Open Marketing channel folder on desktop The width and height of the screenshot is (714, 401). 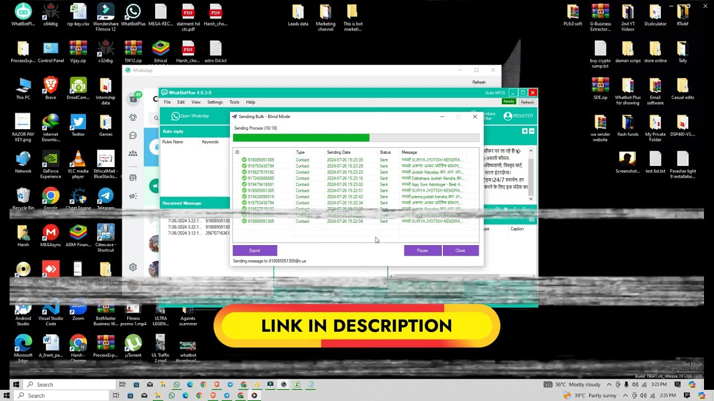pos(326,18)
